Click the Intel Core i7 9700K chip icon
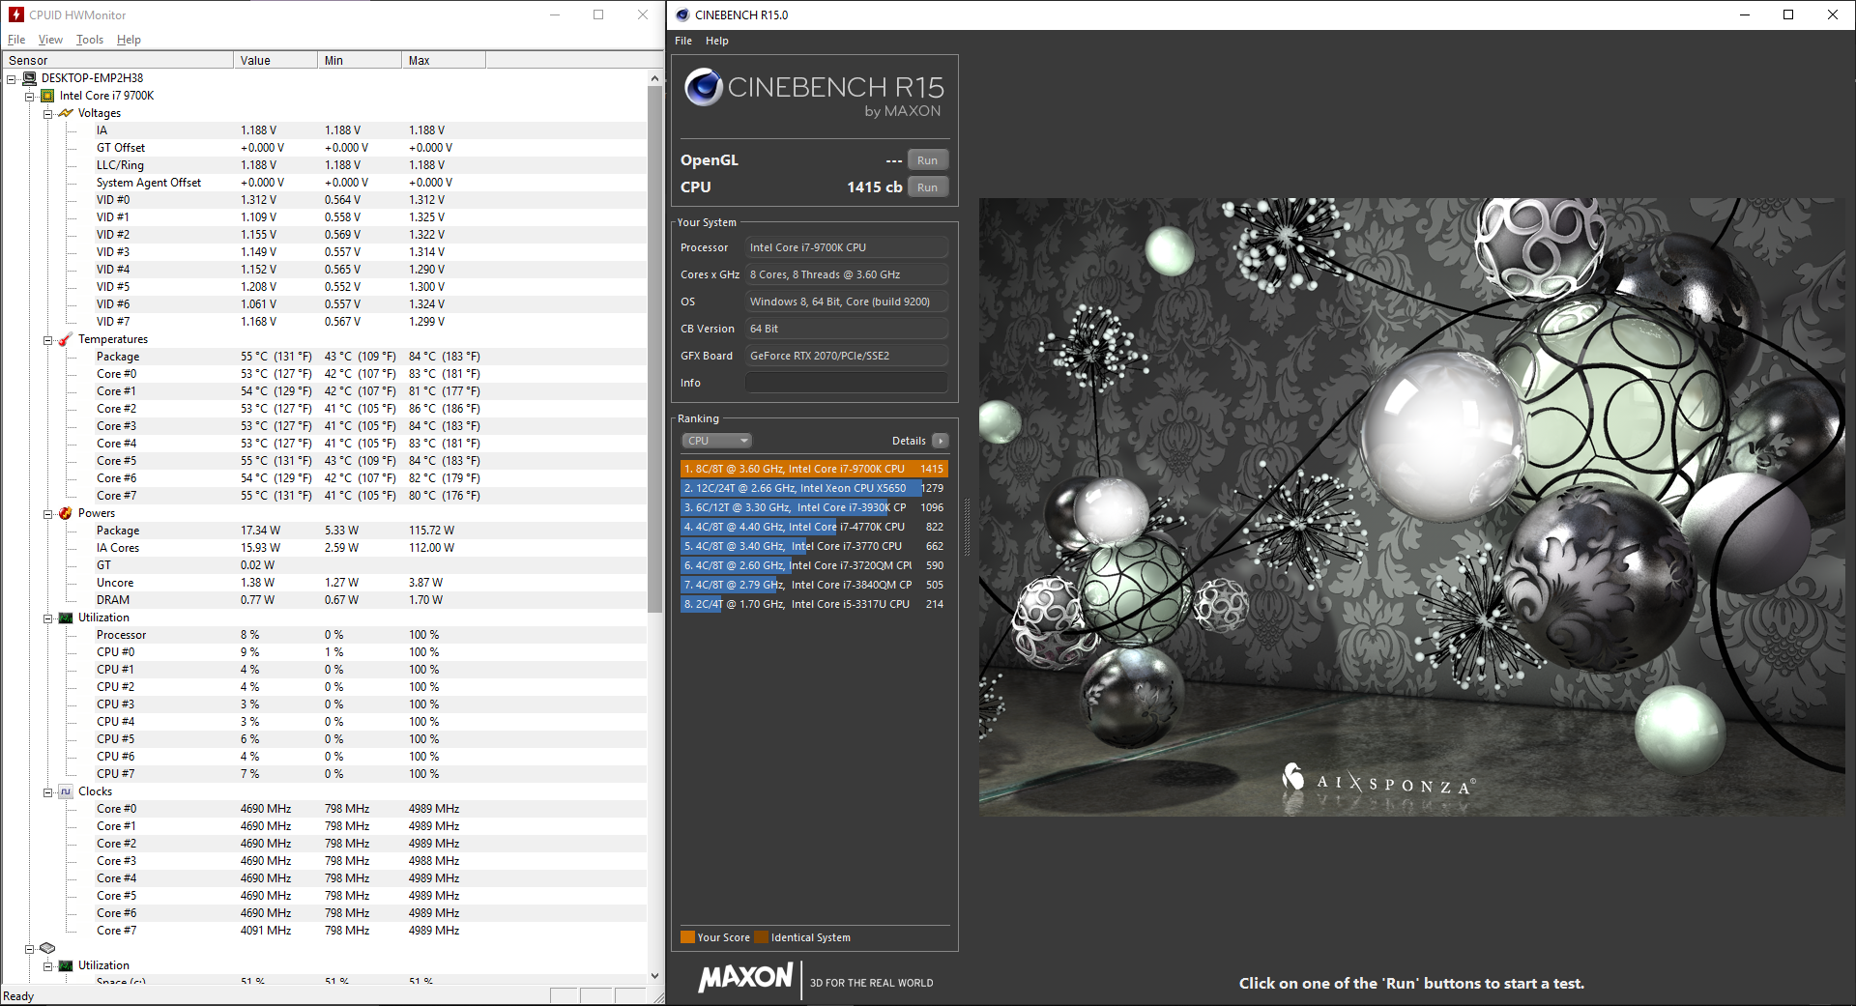The height and width of the screenshot is (1006, 1856). [47, 96]
